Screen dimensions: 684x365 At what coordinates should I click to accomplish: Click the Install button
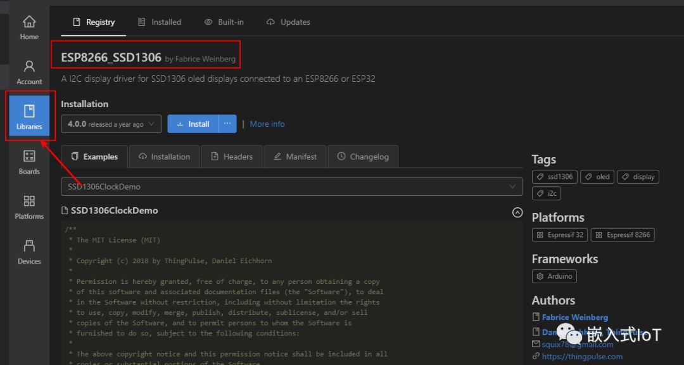coord(193,124)
